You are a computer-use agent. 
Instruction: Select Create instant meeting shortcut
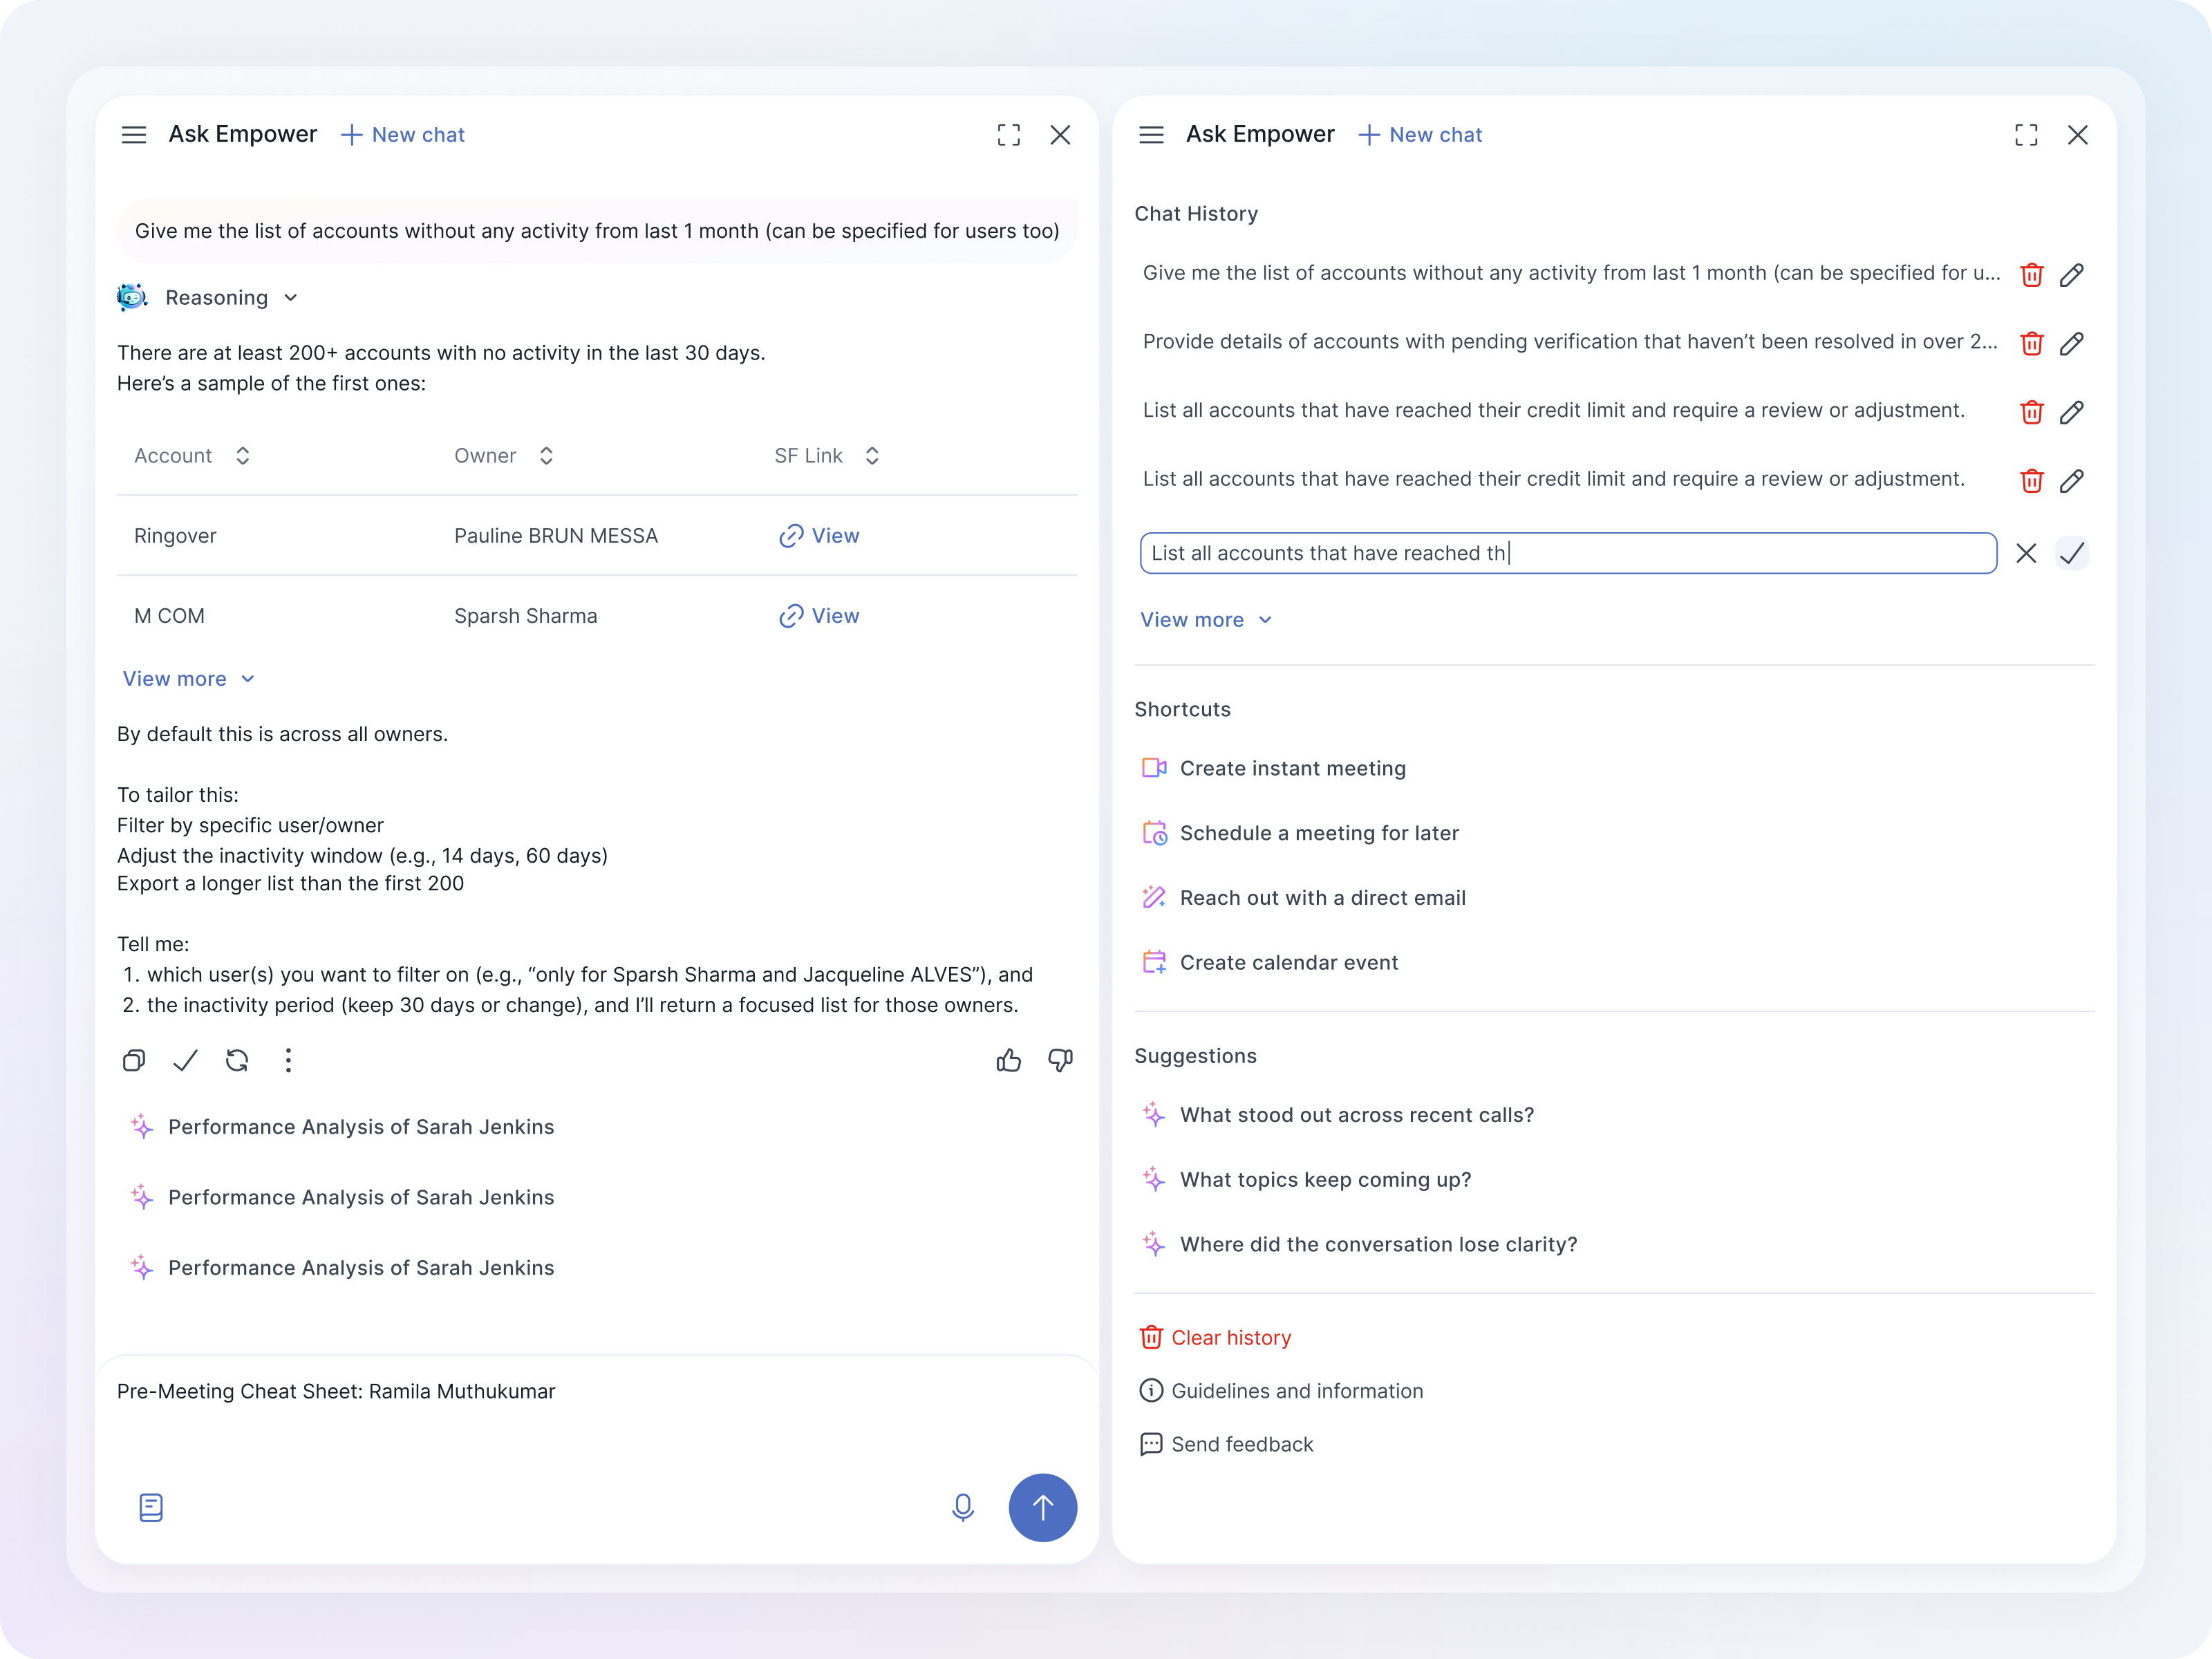tap(1292, 768)
